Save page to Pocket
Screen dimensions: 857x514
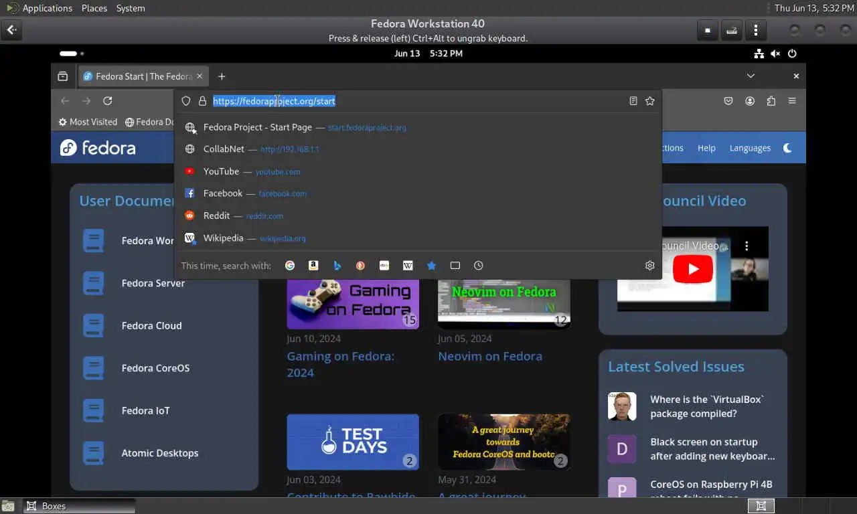point(728,101)
